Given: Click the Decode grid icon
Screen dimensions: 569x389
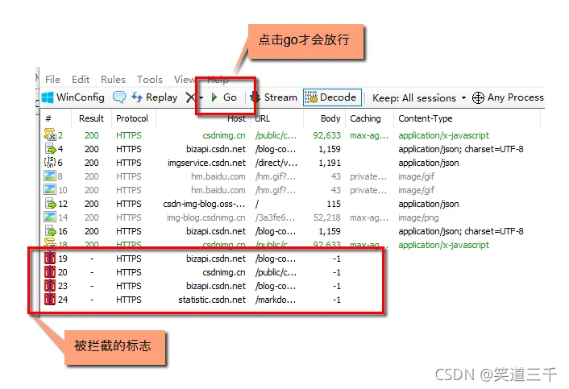Looking at the screenshot, I should click(x=311, y=97).
